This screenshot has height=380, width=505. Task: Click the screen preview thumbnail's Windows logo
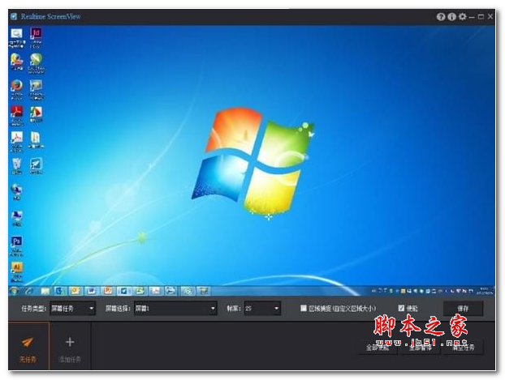pos(252,162)
